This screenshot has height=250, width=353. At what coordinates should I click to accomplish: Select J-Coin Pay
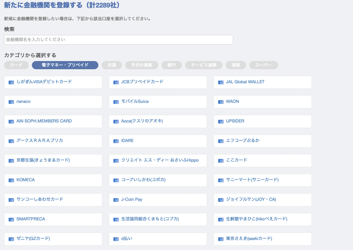pos(158,200)
